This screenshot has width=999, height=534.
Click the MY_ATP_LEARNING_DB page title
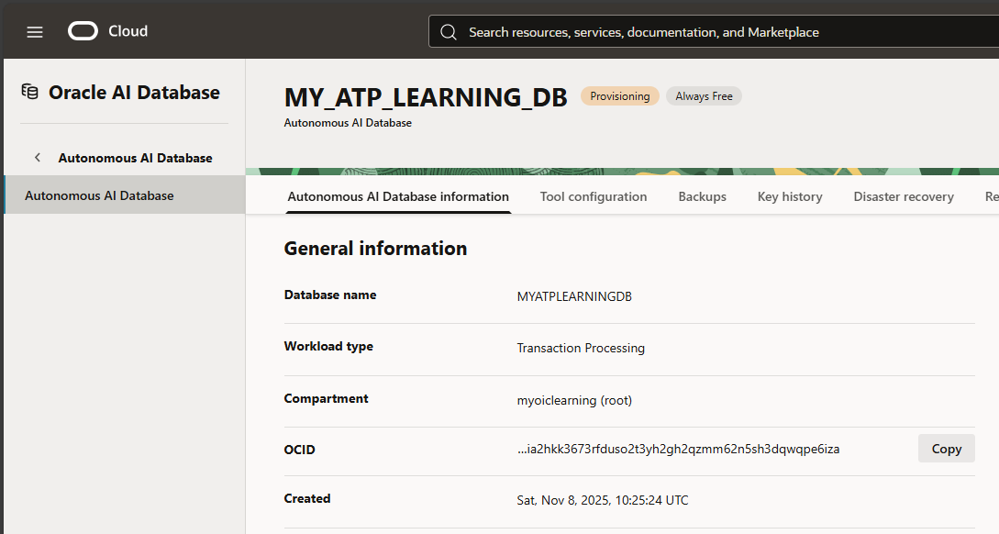(426, 97)
